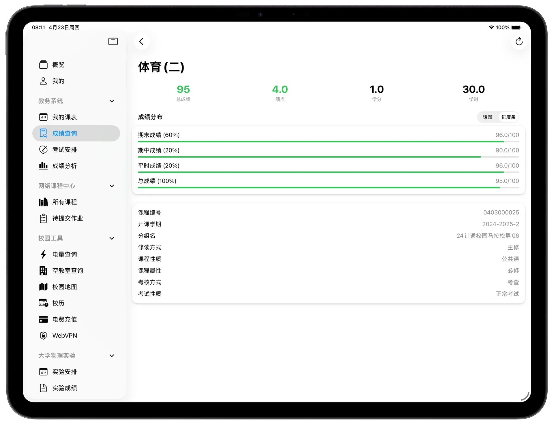Select 考试安排 menu item
Image resolution: width=554 pixels, height=424 pixels.
point(76,150)
